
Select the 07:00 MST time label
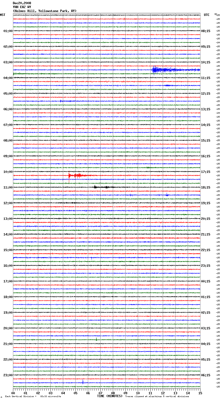click(x=8, y=125)
